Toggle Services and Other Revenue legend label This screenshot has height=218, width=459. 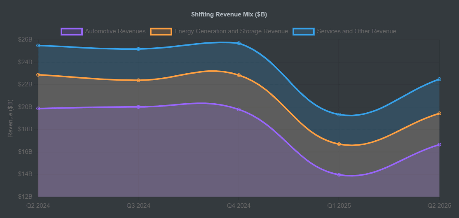tap(356, 31)
